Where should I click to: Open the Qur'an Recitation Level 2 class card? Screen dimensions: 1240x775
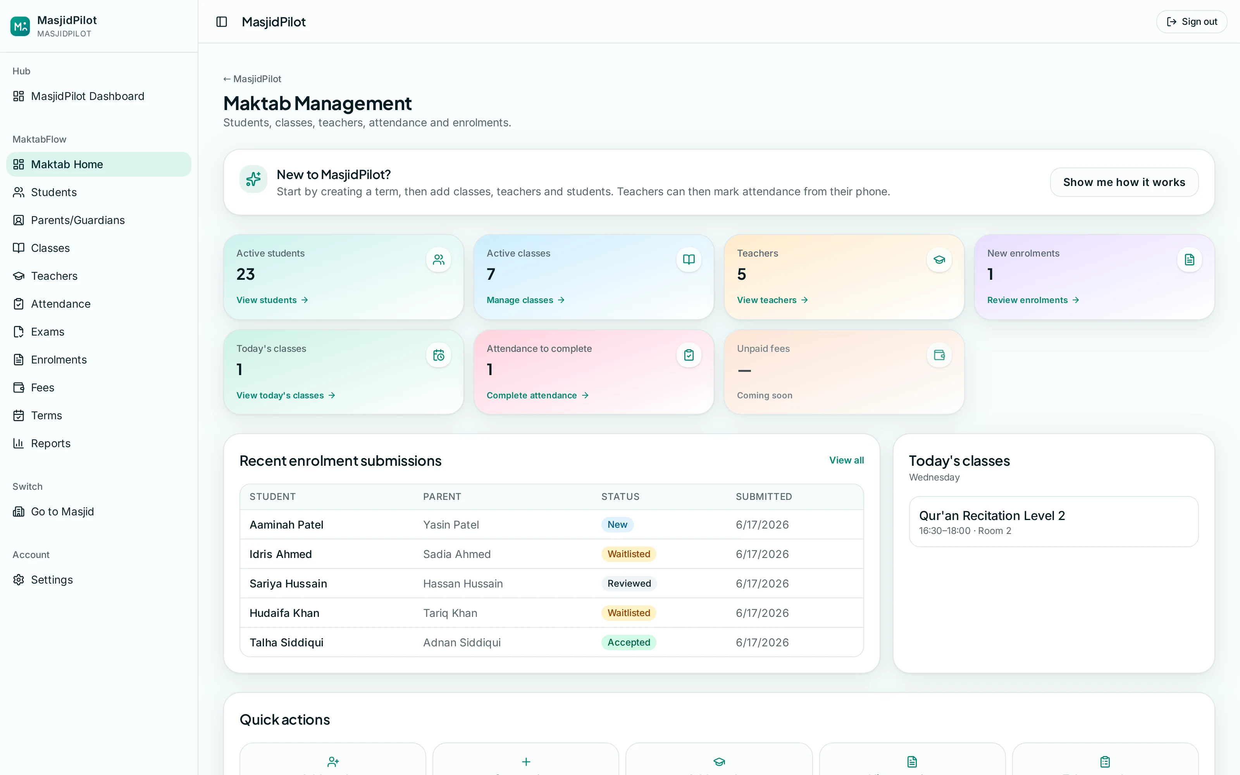(x=1054, y=522)
